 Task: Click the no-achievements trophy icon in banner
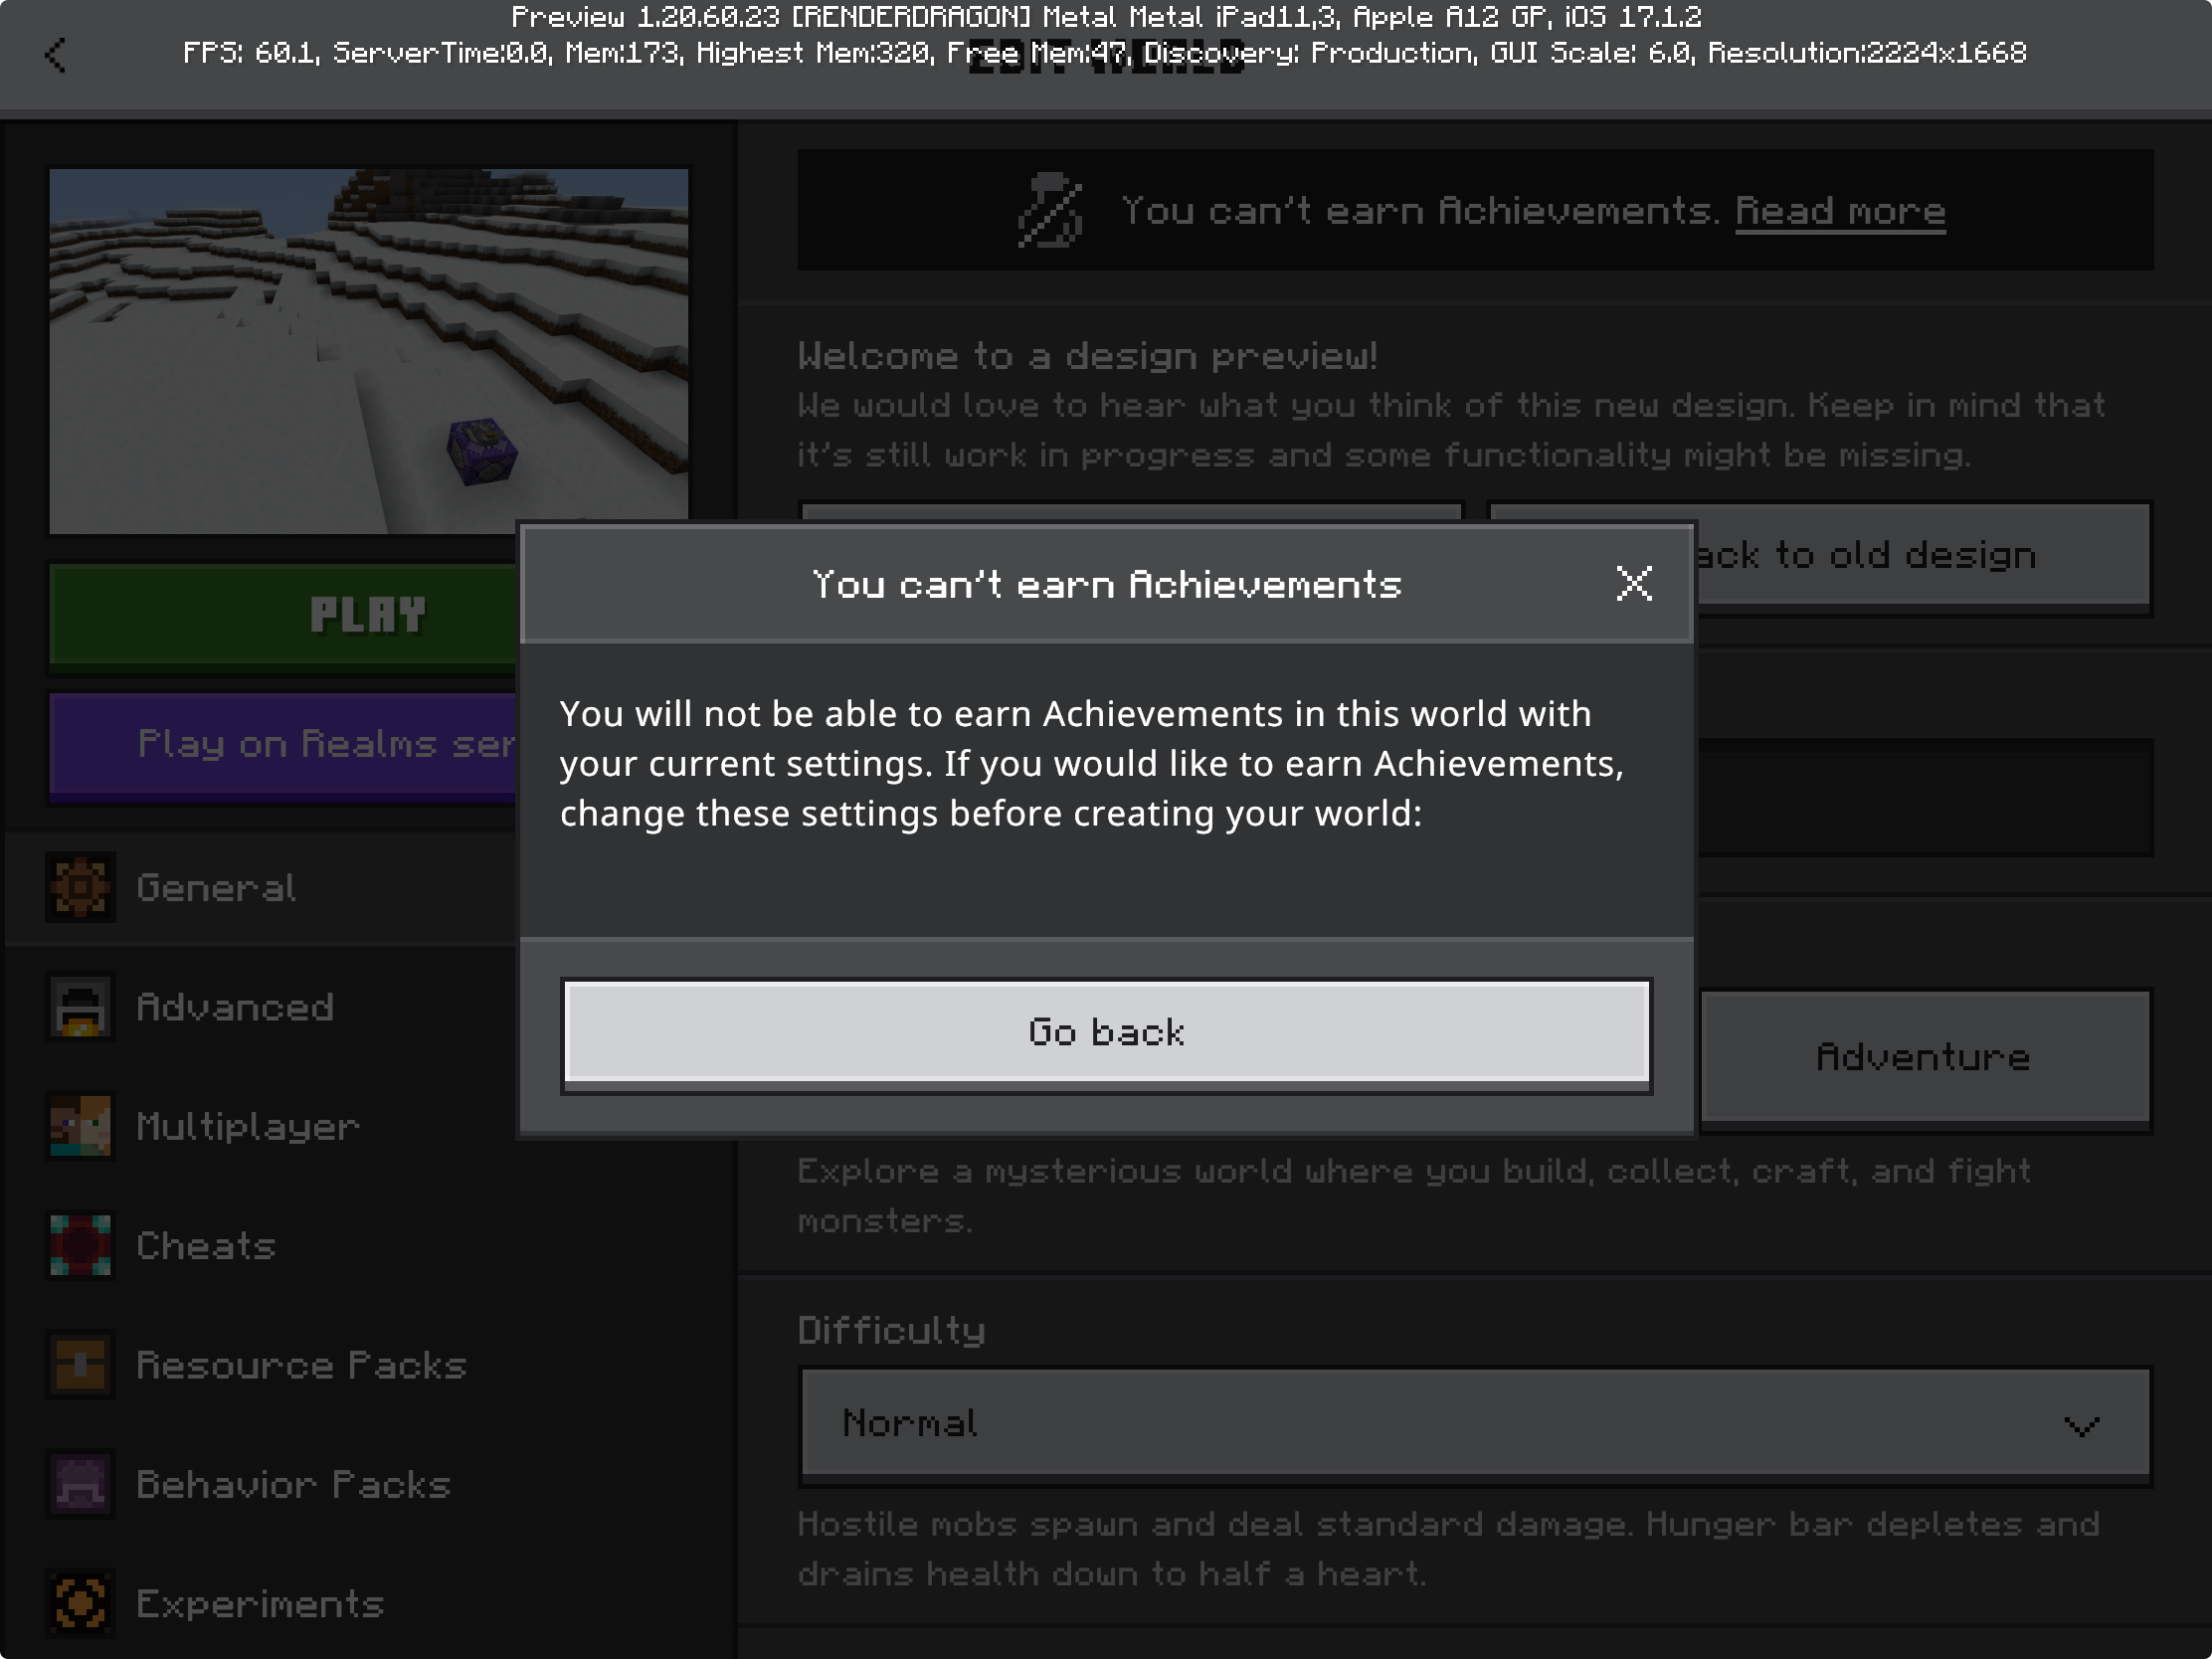click(1050, 211)
